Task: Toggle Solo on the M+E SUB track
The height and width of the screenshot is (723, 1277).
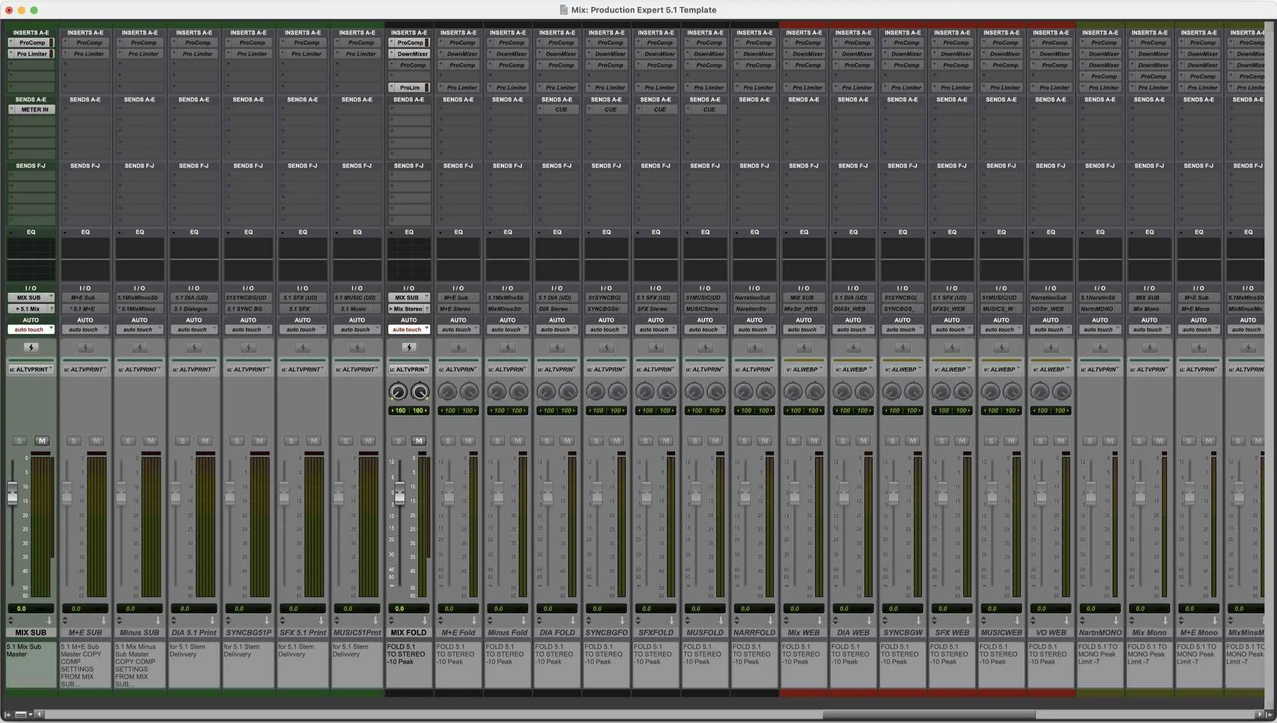Action: pyautogui.click(x=74, y=441)
